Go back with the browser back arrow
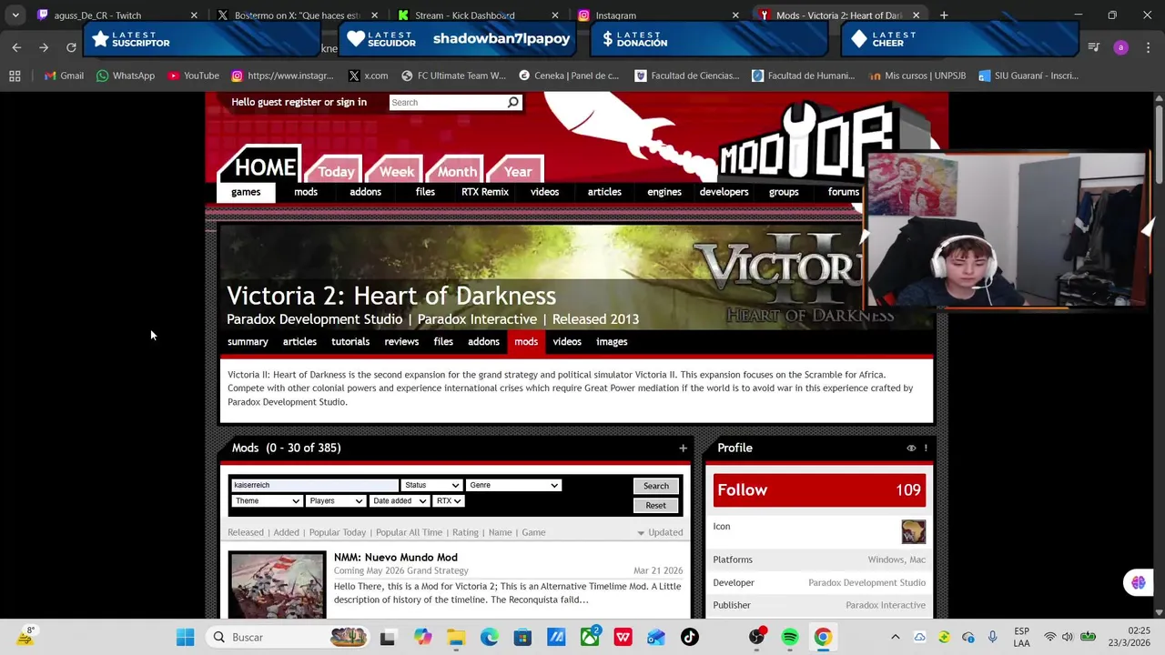 click(16, 47)
